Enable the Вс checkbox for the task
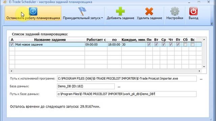This screenshot has width=216, height=121. pyautogui.click(x=192, y=44)
